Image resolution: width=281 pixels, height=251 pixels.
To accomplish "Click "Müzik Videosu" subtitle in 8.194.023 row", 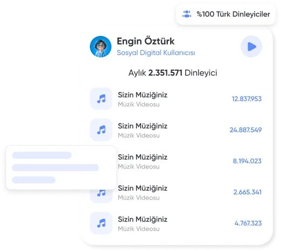I will (x=138, y=167).
